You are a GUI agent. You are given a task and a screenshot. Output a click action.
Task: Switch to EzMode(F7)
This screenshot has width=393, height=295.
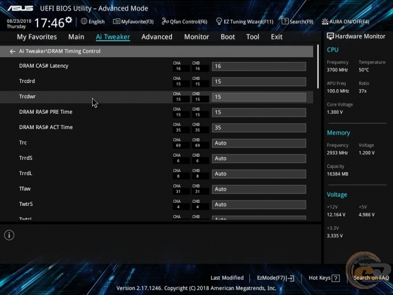tap(276, 278)
